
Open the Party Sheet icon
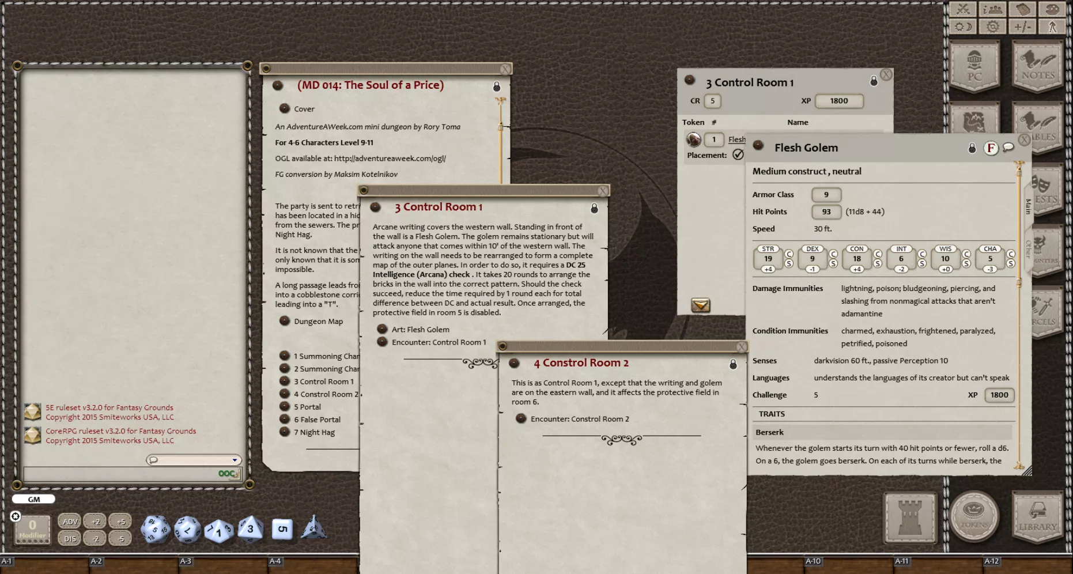coord(992,10)
